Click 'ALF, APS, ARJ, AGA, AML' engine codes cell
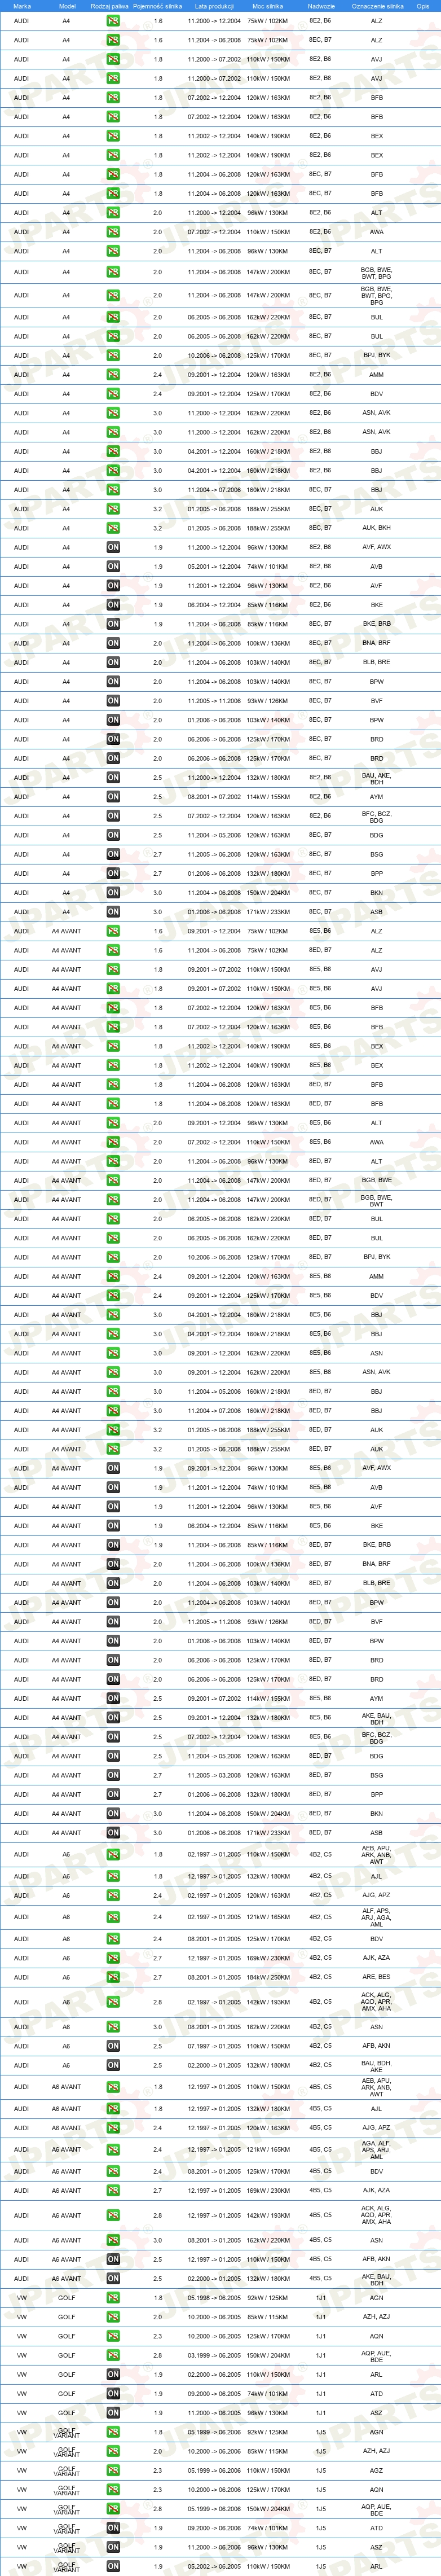The height and width of the screenshot is (2576, 441). coord(377,1917)
